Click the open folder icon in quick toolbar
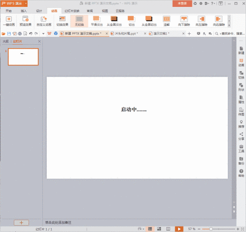The image size is (246, 232). [x=3, y=33]
